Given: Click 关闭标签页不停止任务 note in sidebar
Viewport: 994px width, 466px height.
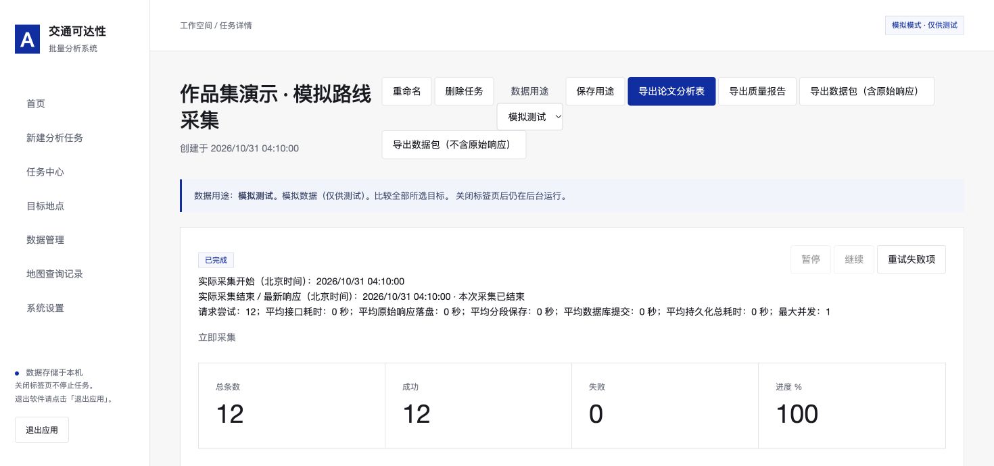Looking at the screenshot, I should tap(55, 386).
